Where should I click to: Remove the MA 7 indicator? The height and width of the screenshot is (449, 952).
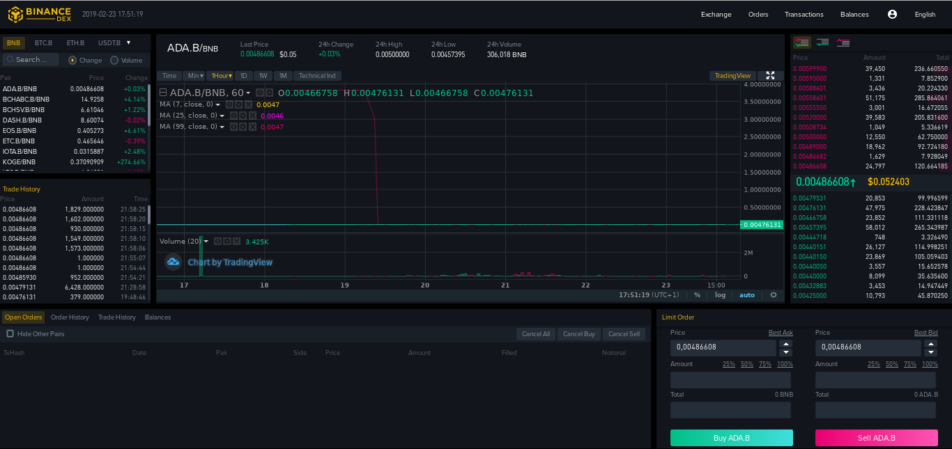(249, 104)
